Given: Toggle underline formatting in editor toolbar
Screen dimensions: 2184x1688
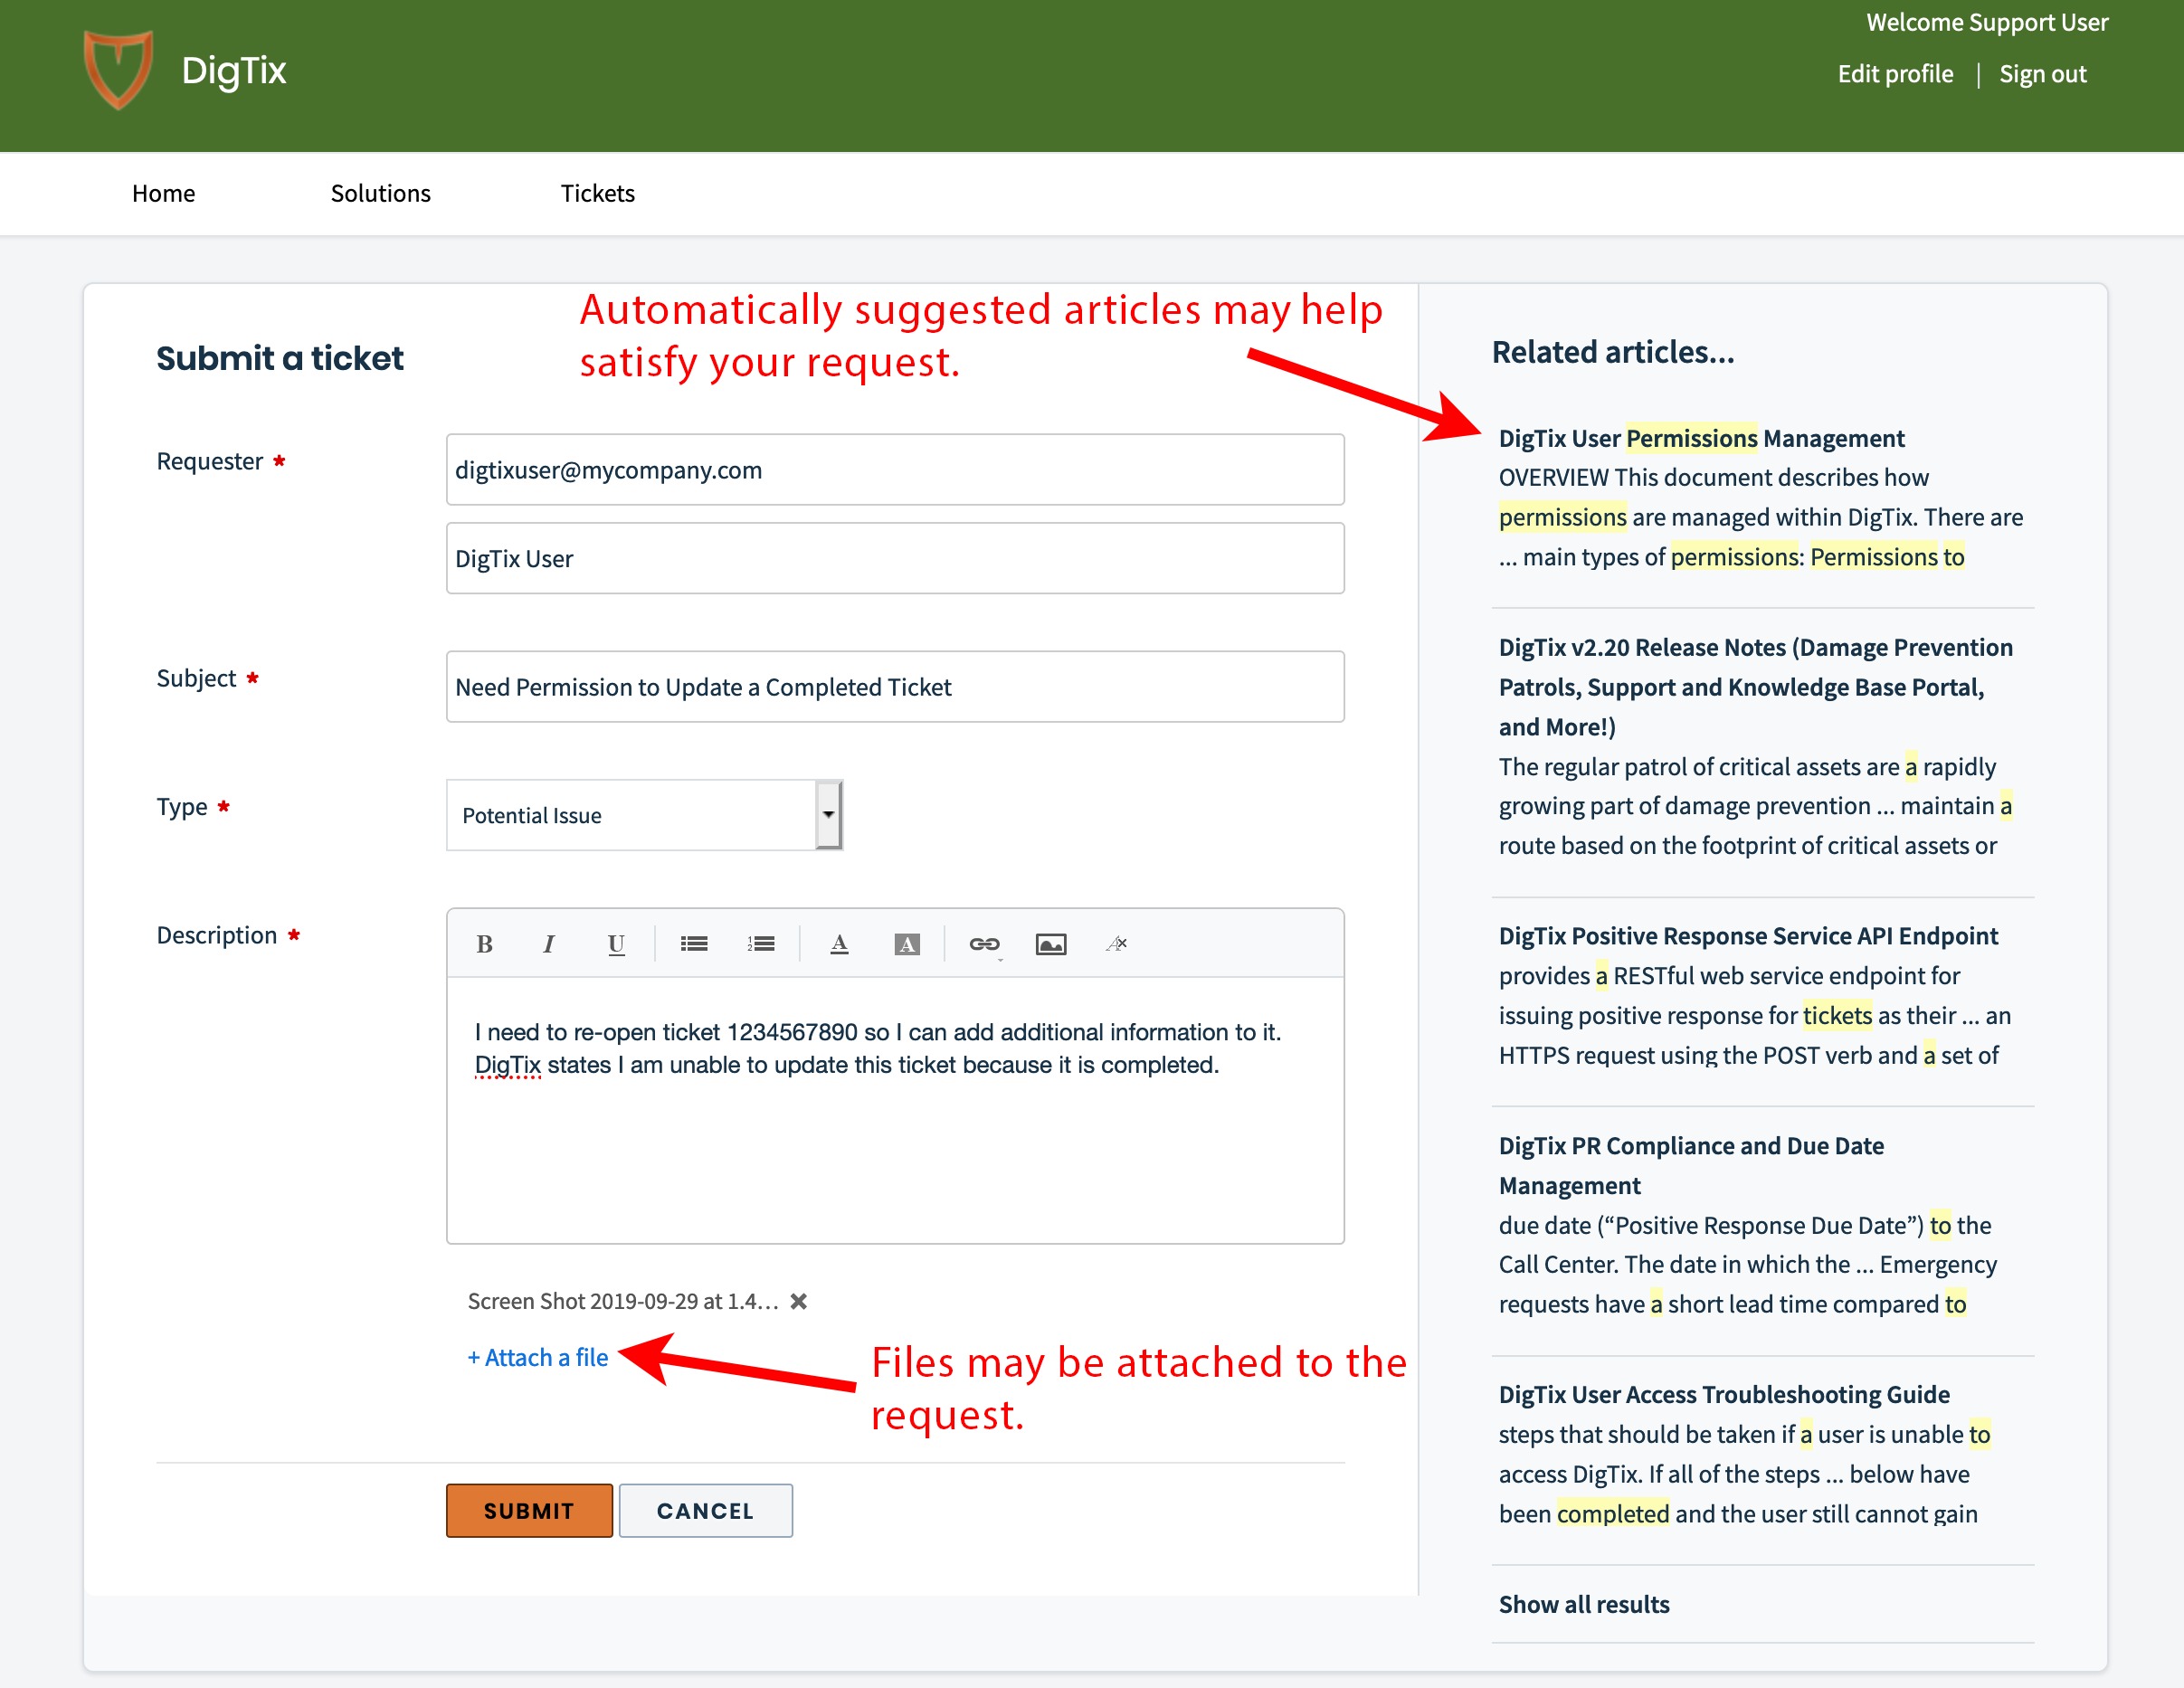Looking at the screenshot, I should click(616, 944).
